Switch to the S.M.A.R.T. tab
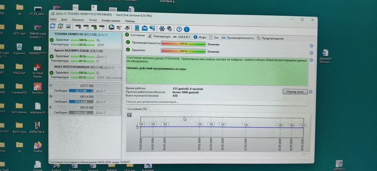 pyautogui.click(x=182, y=37)
